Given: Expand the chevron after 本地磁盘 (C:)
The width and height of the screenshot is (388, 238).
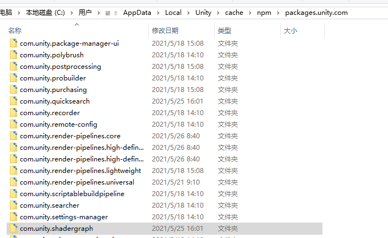Looking at the screenshot, I should point(72,13).
